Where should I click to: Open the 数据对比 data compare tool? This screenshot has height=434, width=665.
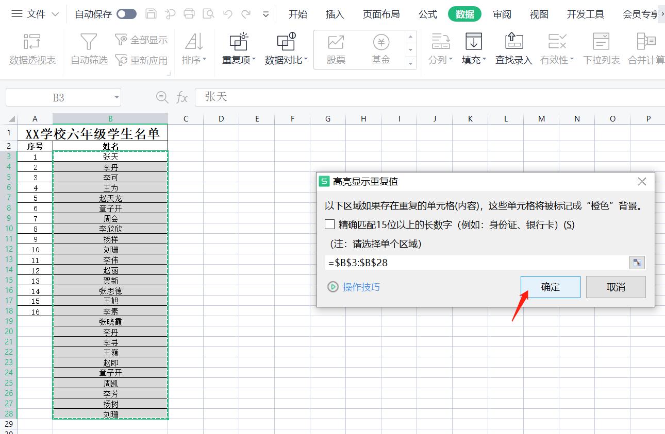[286, 50]
